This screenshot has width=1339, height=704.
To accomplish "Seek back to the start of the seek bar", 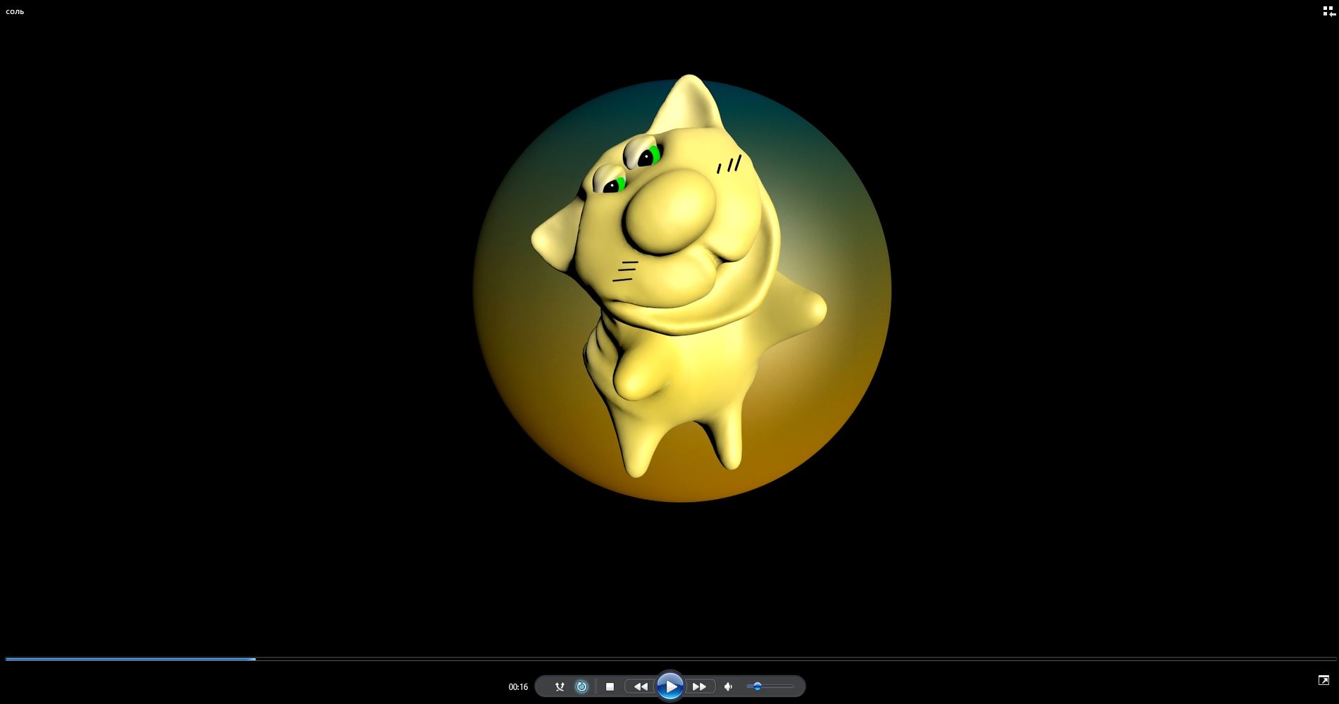I will (x=6, y=659).
